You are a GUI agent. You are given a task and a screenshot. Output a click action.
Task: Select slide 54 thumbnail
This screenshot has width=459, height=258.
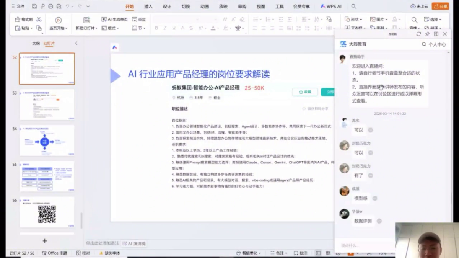pyautogui.click(x=47, y=140)
